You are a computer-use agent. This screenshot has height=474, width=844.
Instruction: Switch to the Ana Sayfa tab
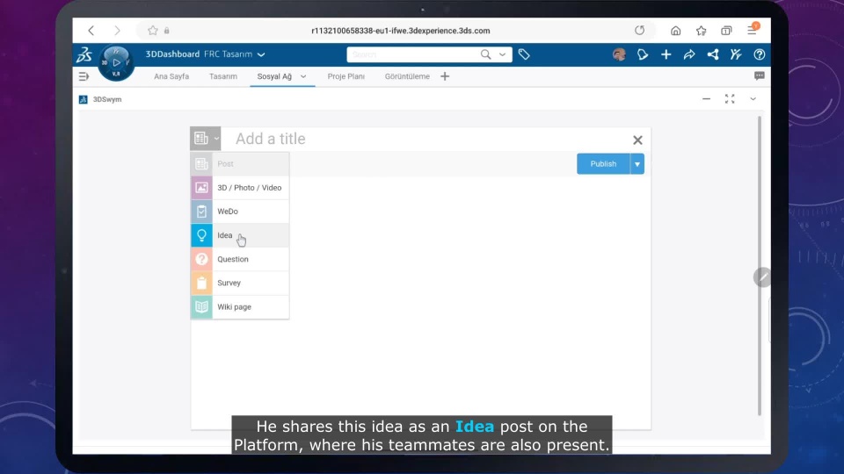(x=171, y=76)
